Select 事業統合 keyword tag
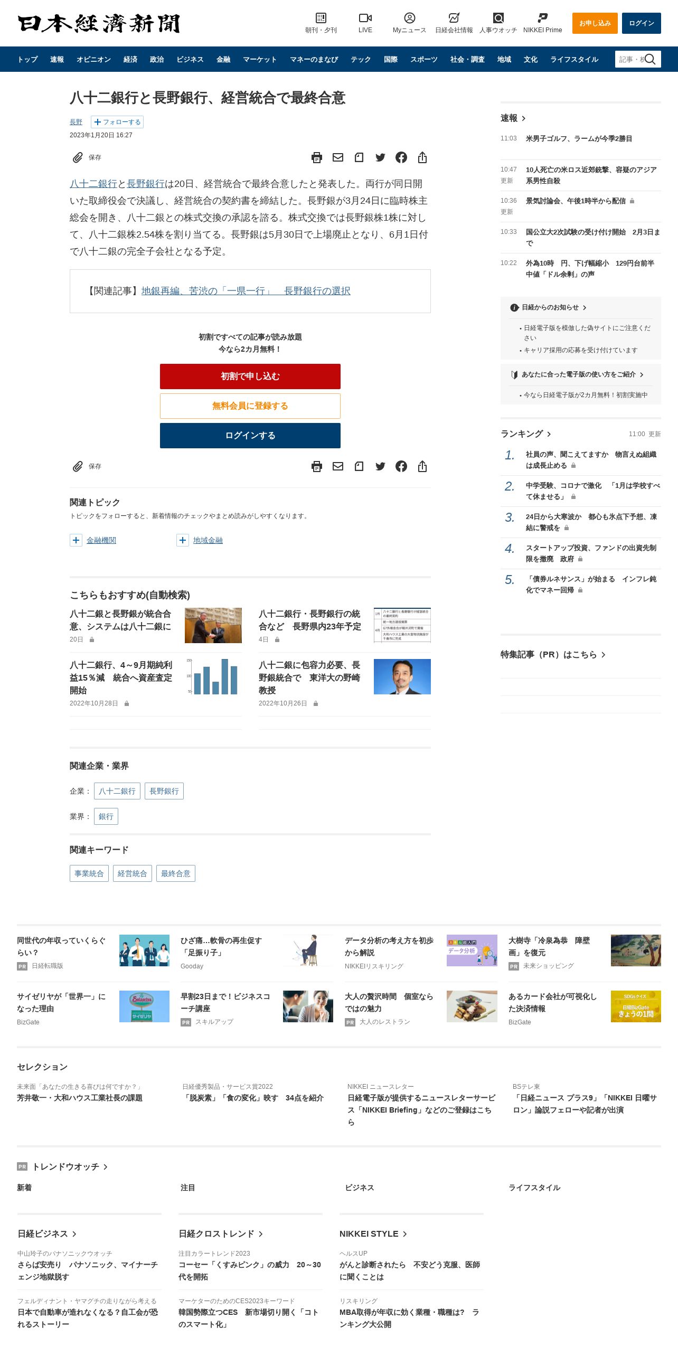The image size is (678, 1356). (89, 873)
